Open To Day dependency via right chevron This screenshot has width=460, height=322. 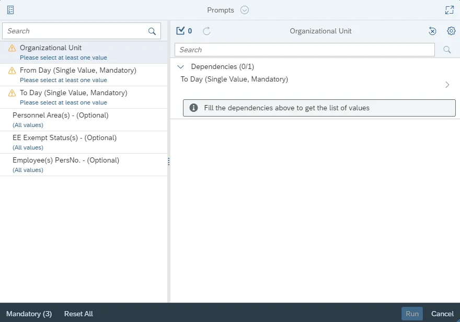click(447, 85)
